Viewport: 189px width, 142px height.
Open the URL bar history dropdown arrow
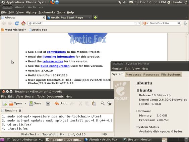click(x=139, y=23)
